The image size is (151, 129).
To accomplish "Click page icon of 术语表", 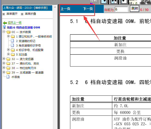I will click(x=8, y=77).
